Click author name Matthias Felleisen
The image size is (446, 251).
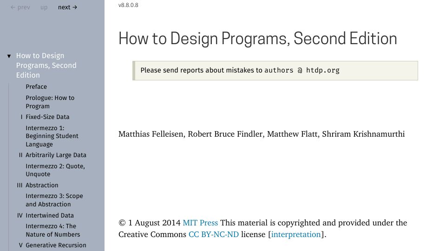[x=151, y=134]
